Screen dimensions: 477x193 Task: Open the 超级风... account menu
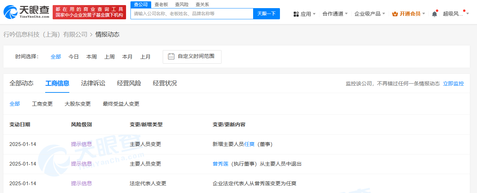click(456, 14)
